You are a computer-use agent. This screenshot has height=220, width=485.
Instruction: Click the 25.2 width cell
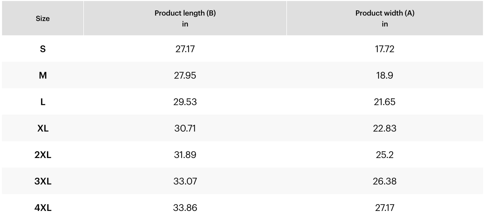(385, 155)
